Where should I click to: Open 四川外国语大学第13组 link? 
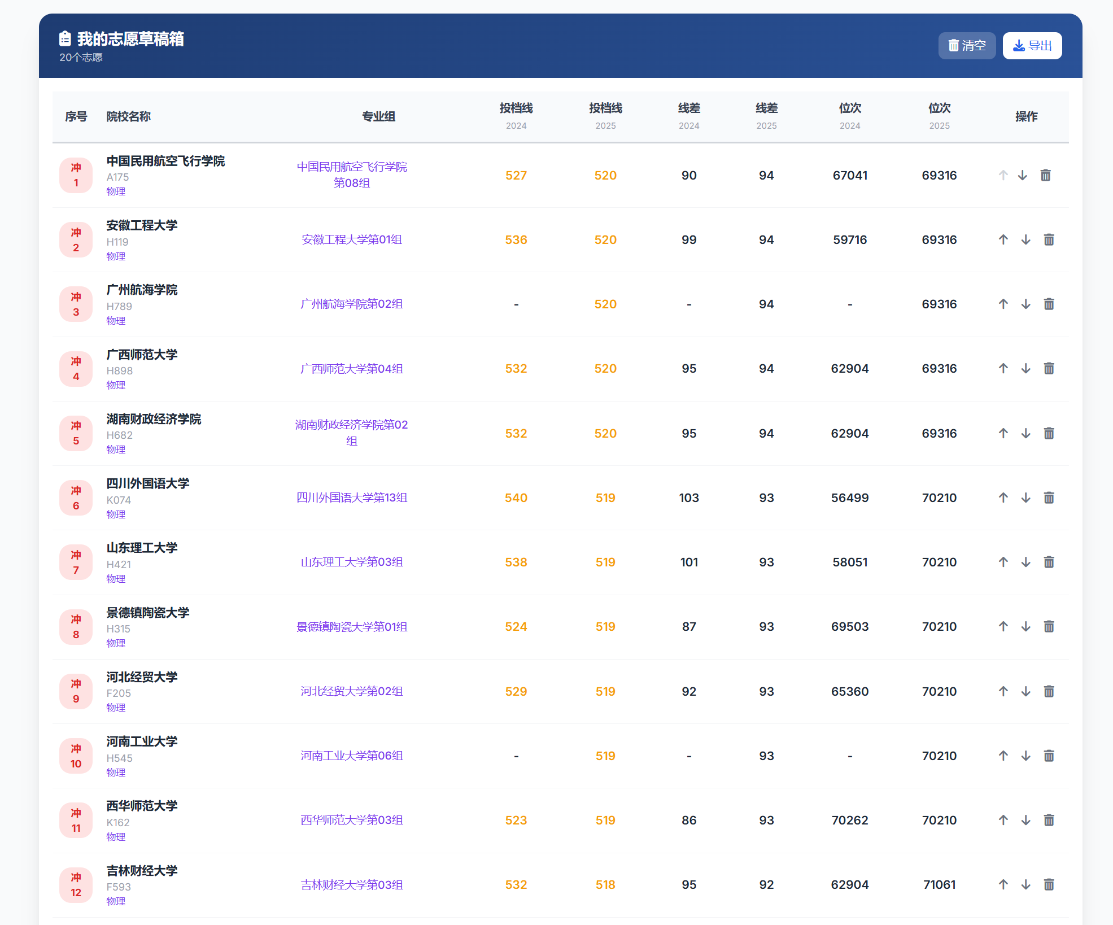coord(352,498)
